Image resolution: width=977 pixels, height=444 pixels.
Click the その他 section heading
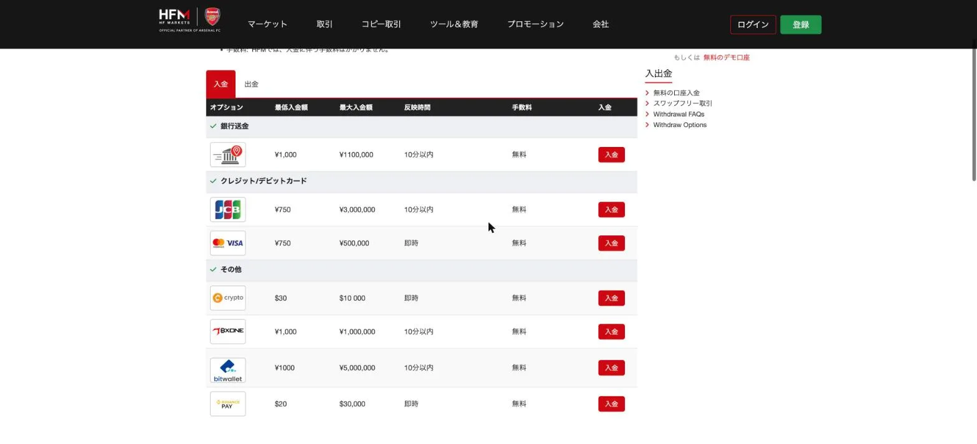(x=231, y=270)
